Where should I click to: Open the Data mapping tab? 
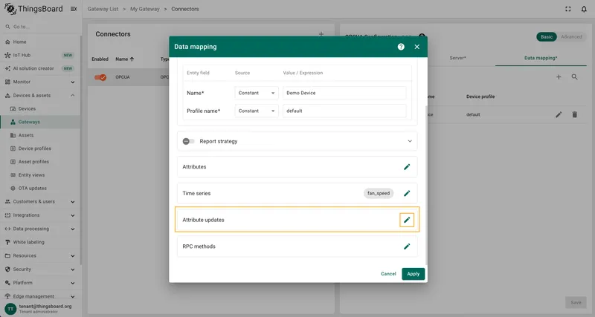[541, 58]
